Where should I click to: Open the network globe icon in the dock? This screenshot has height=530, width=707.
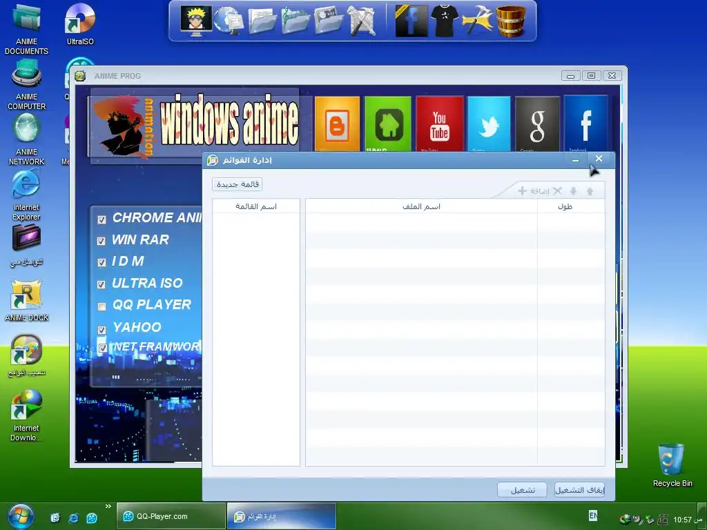(x=228, y=21)
